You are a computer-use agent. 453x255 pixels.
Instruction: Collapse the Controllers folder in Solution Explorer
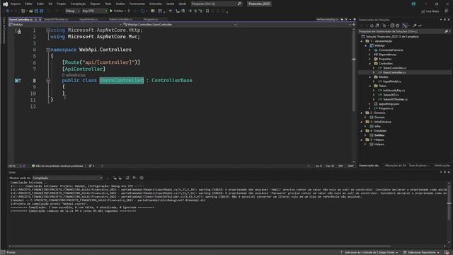pyautogui.click(x=370, y=64)
